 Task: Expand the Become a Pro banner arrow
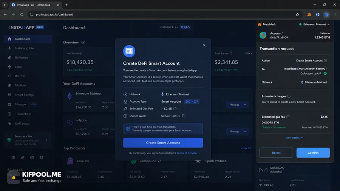(47, 140)
